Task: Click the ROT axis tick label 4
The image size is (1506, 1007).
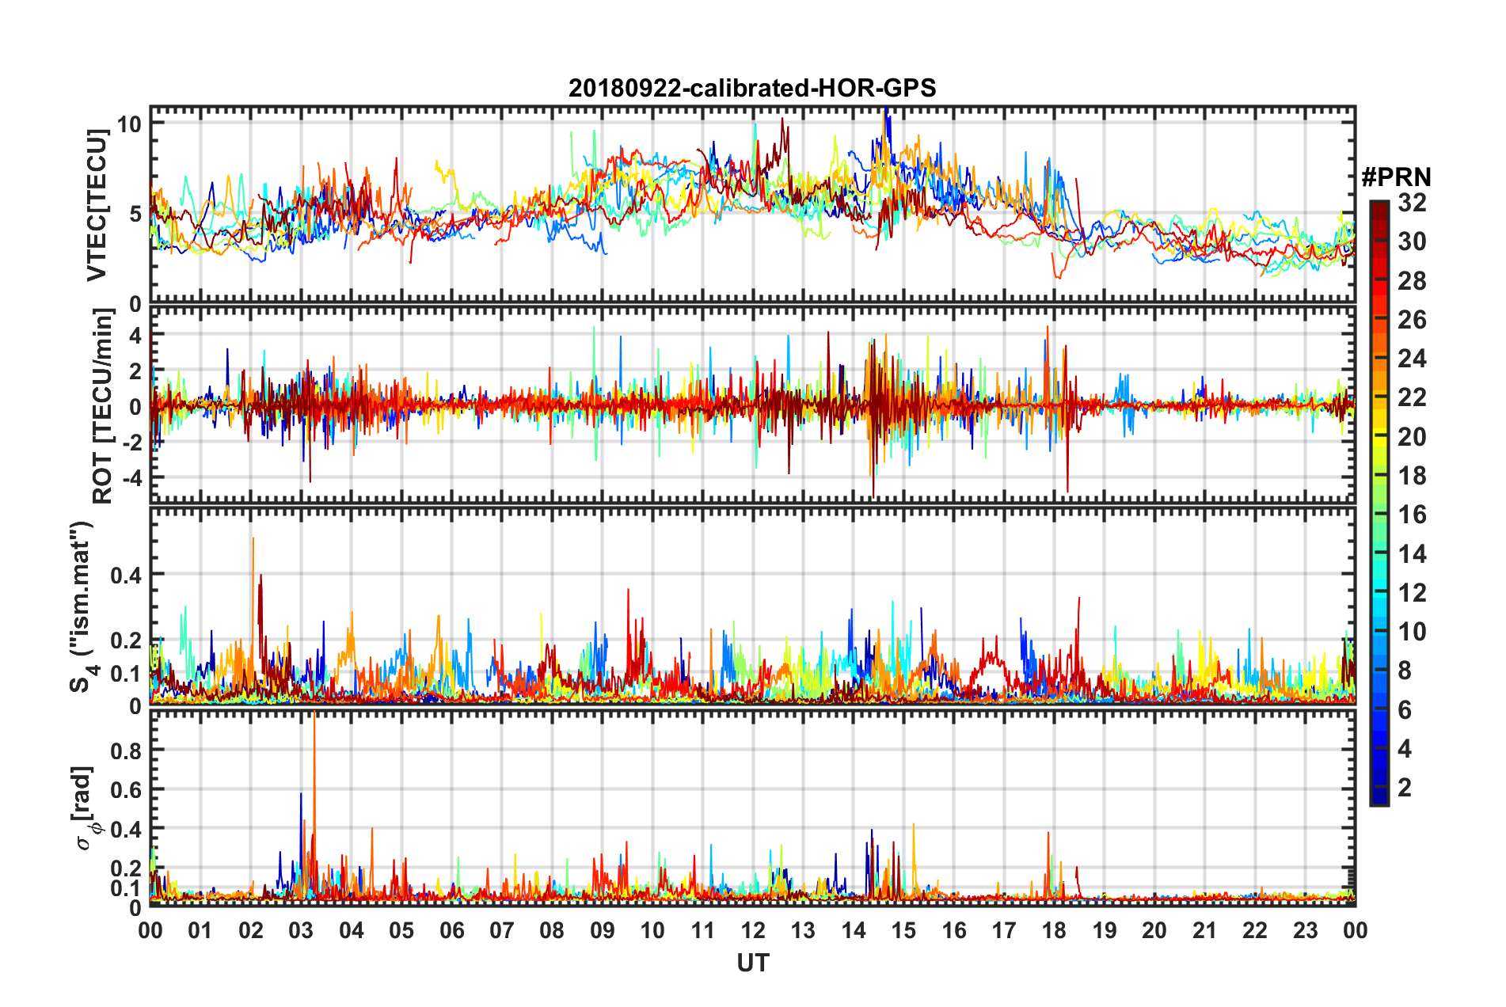Action: pyautogui.click(x=135, y=336)
